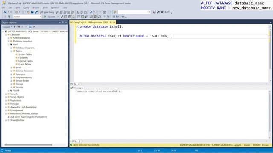
Task: Click the Open File folder icon
Action: tap(28, 12)
